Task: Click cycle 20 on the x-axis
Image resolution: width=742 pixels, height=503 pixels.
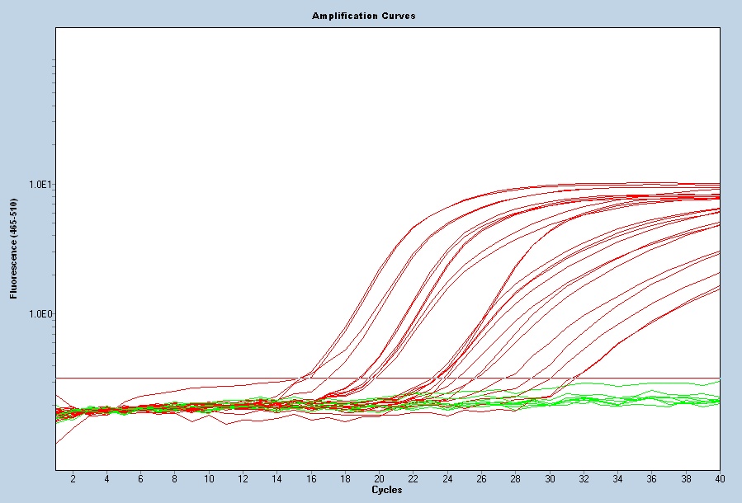Action: point(379,478)
